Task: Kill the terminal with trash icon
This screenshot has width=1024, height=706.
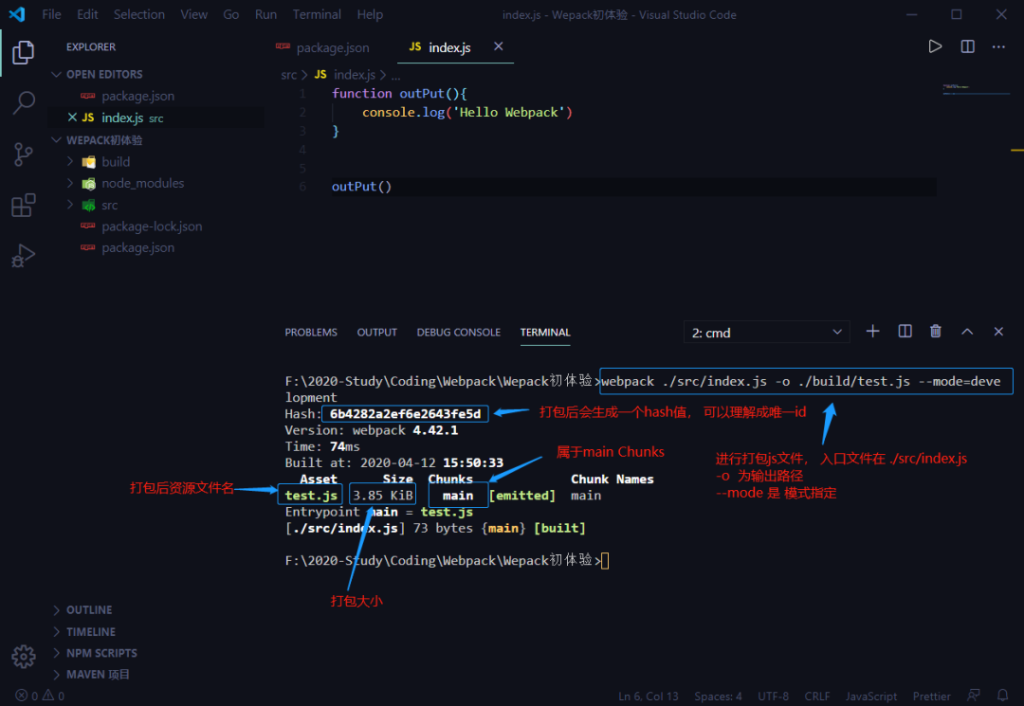Action: [x=936, y=332]
